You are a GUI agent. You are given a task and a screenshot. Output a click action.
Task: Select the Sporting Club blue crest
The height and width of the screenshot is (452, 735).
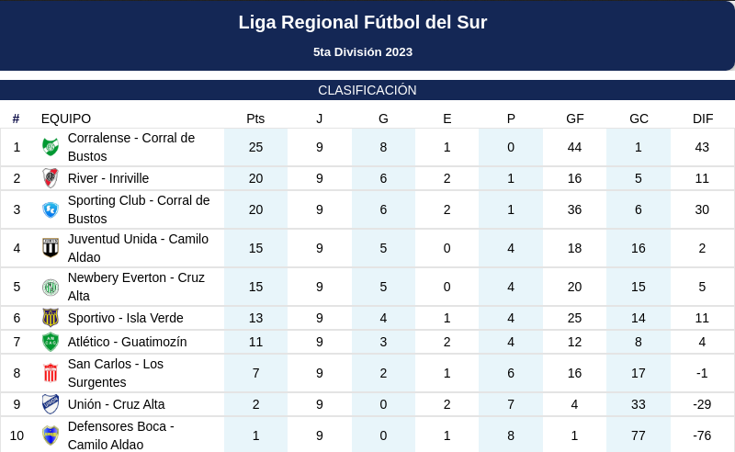(x=51, y=209)
